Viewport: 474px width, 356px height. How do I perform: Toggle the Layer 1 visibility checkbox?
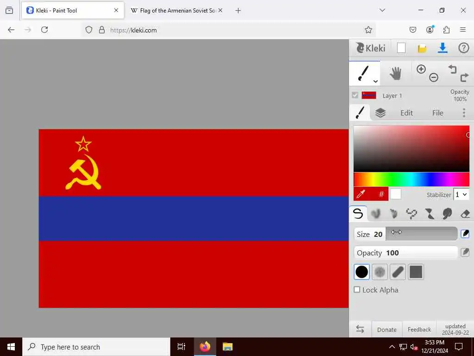(x=355, y=95)
